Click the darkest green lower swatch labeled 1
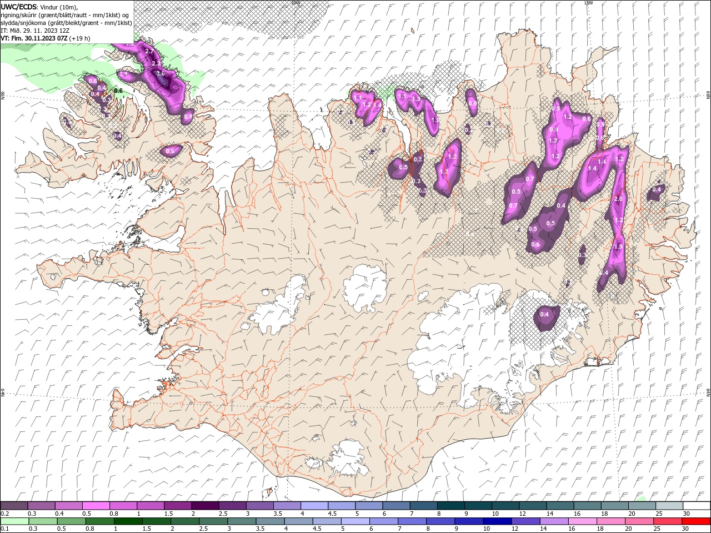 tap(129, 521)
